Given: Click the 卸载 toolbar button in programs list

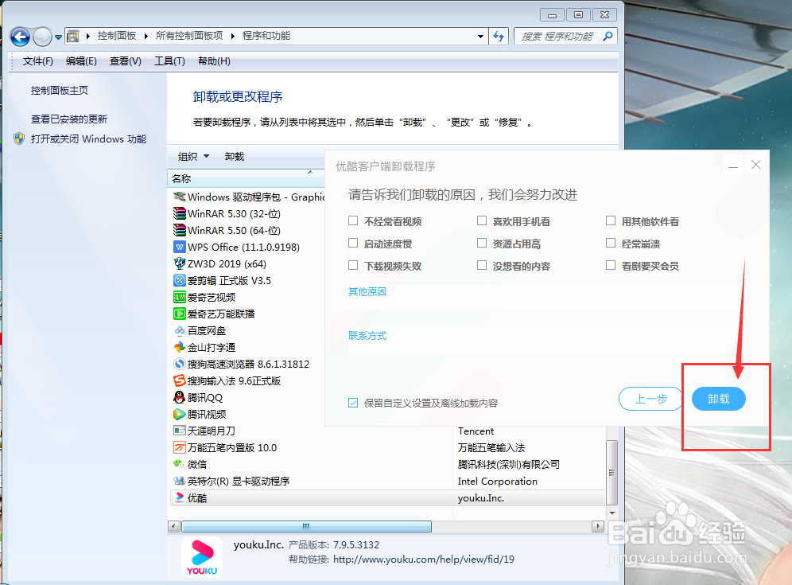Looking at the screenshot, I should 235,157.
